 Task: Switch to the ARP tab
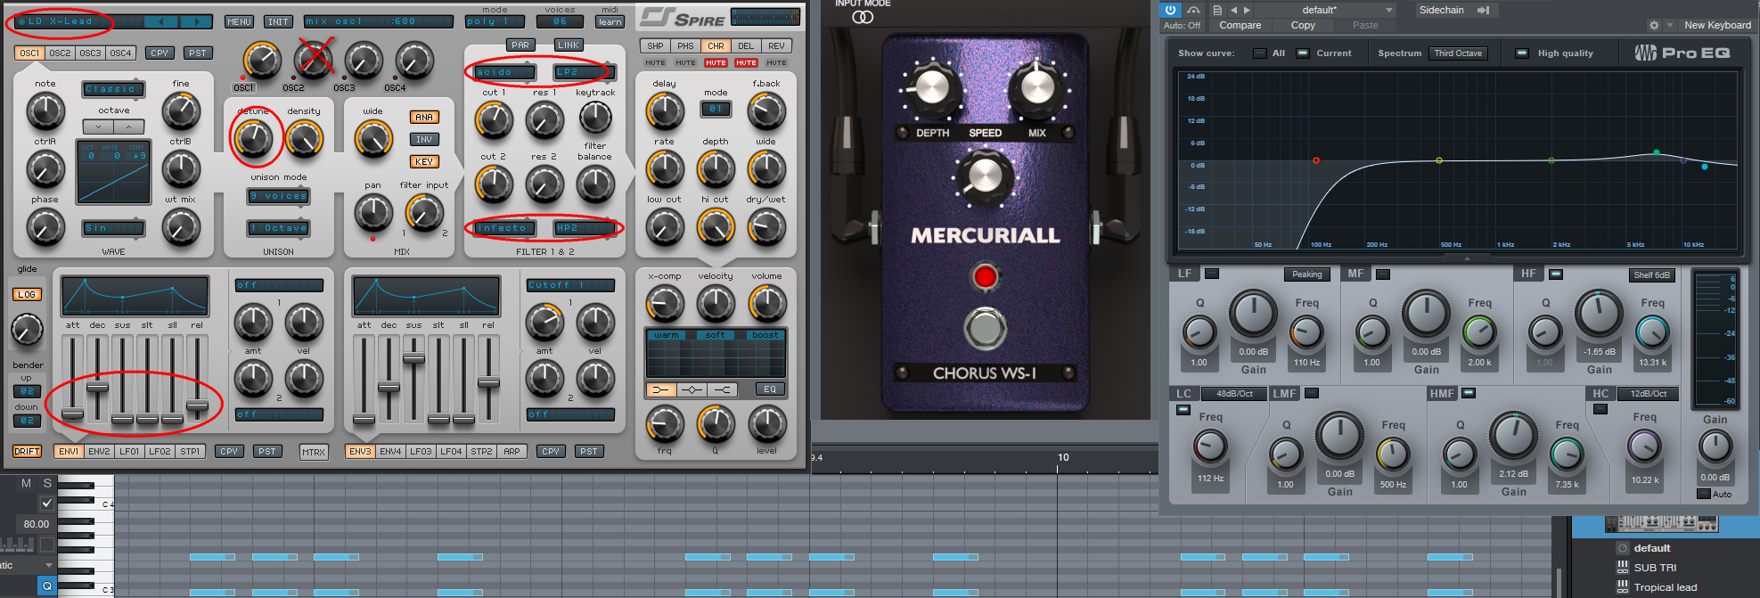click(x=512, y=451)
